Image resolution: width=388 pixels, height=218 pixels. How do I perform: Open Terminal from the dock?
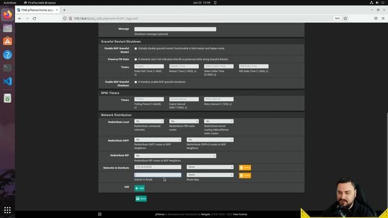pyautogui.click(x=7, y=68)
